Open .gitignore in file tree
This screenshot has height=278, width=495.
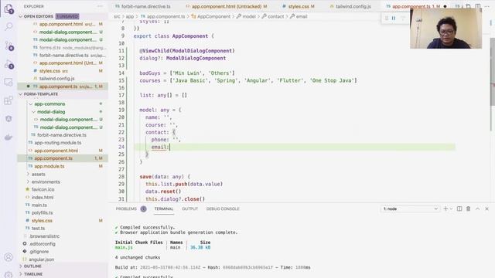[39, 252]
